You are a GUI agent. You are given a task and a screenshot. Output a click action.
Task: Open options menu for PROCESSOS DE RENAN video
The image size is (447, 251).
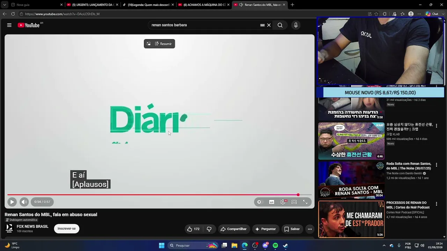(436, 204)
